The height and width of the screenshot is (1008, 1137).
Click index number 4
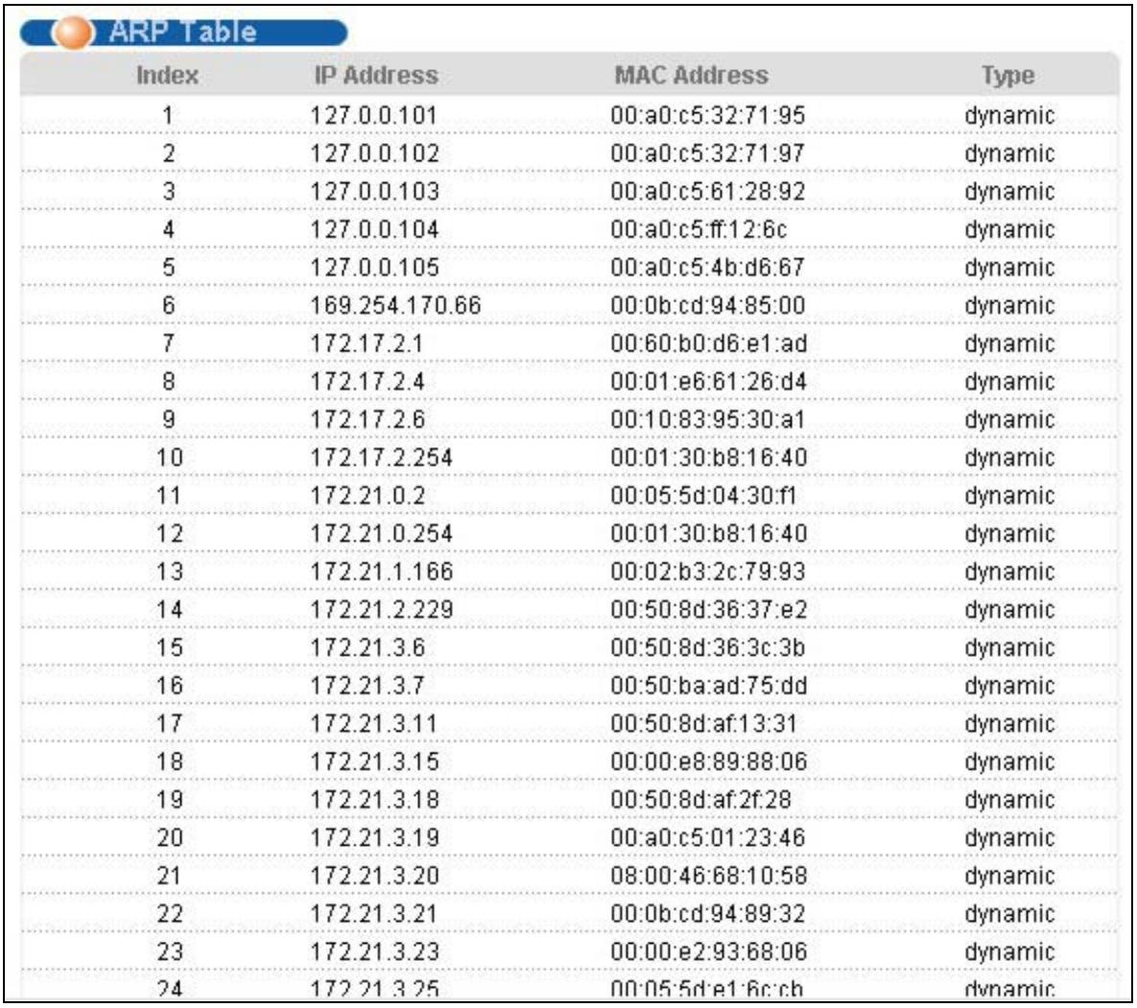[168, 229]
